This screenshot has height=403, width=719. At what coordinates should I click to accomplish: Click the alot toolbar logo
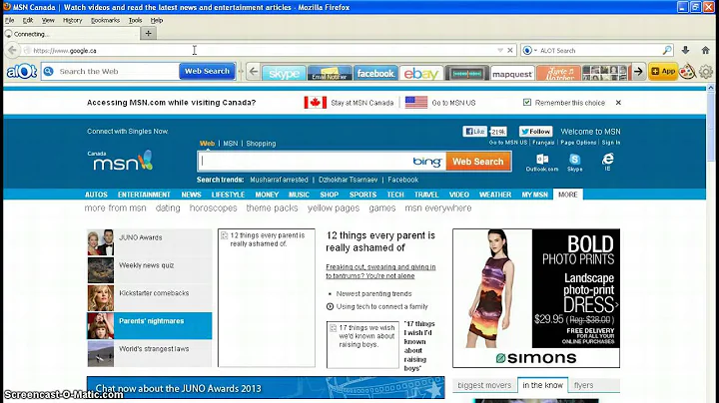coord(22,72)
